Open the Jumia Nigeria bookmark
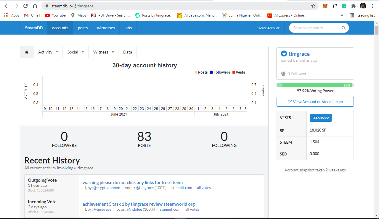The width and height of the screenshot is (379, 219). tap(242, 15)
